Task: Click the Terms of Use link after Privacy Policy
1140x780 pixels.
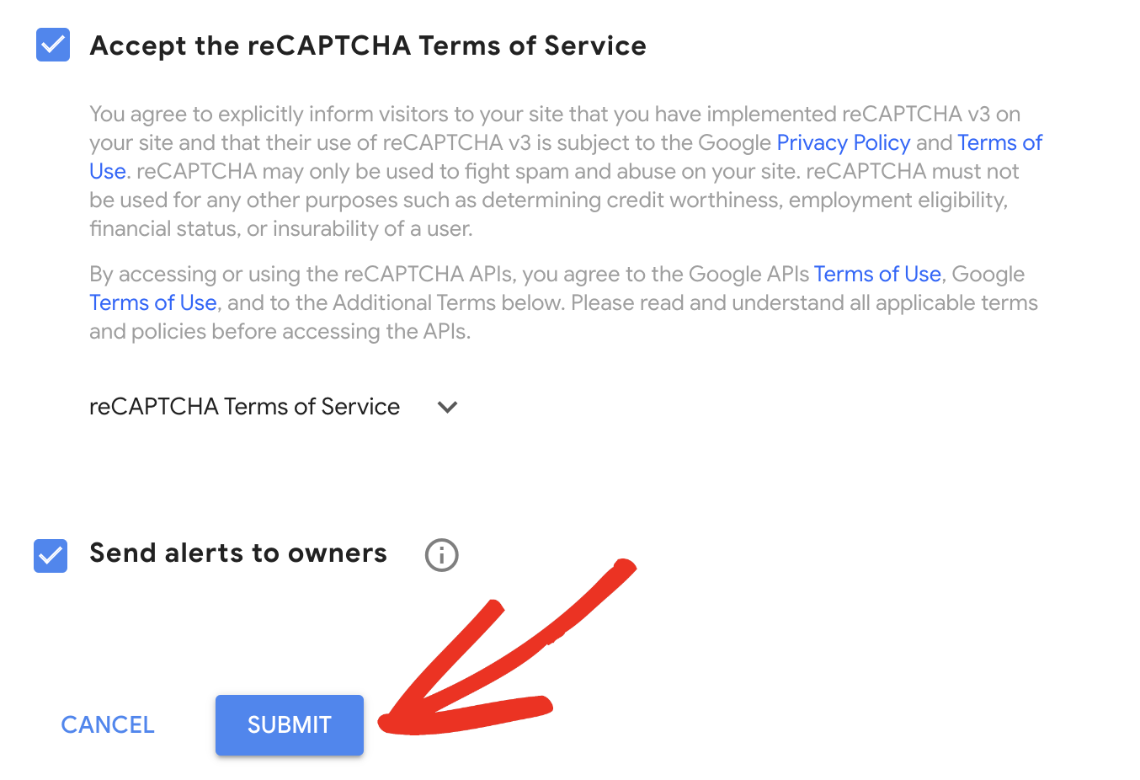Action: pyautogui.click(x=1000, y=142)
